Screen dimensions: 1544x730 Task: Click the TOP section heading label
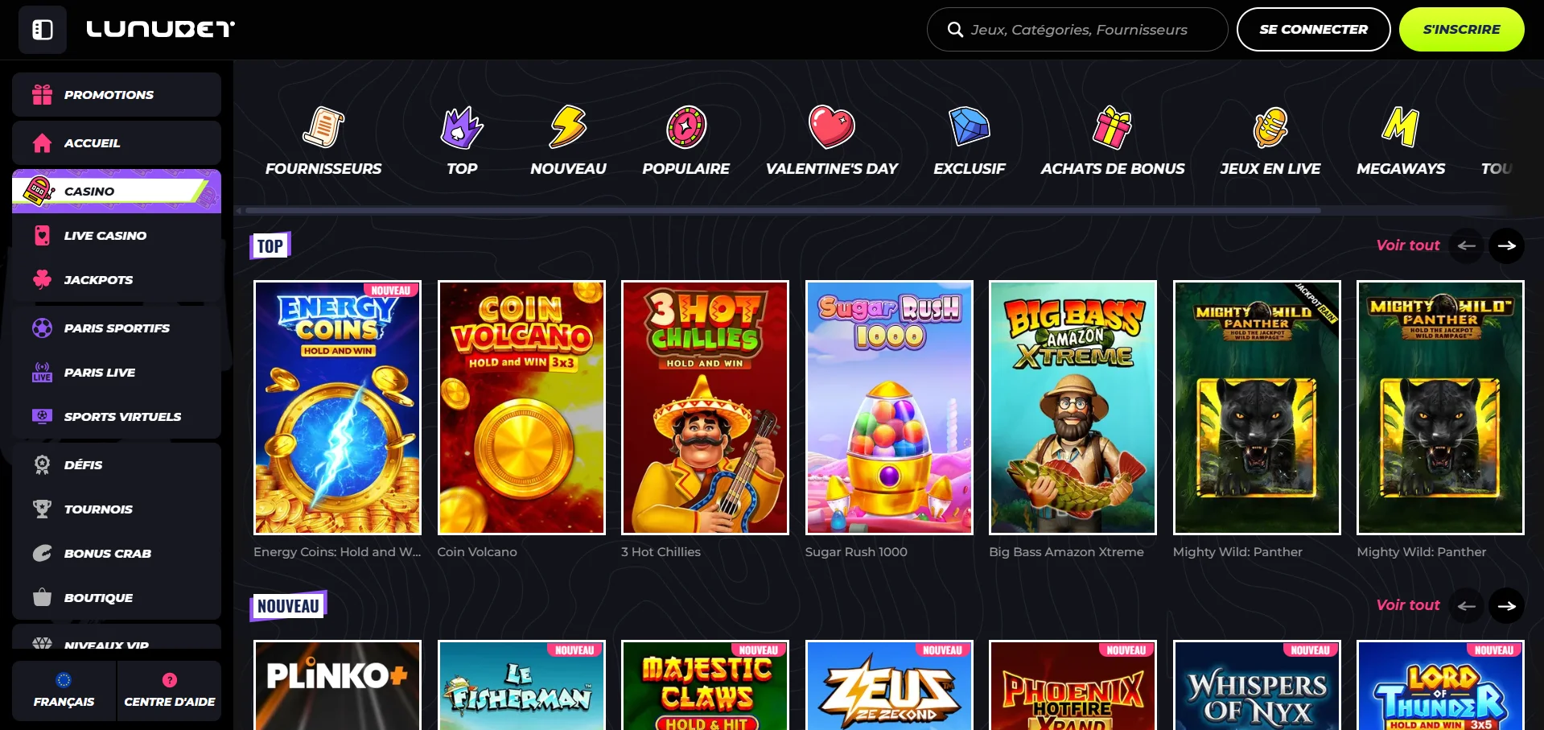pyautogui.click(x=270, y=246)
